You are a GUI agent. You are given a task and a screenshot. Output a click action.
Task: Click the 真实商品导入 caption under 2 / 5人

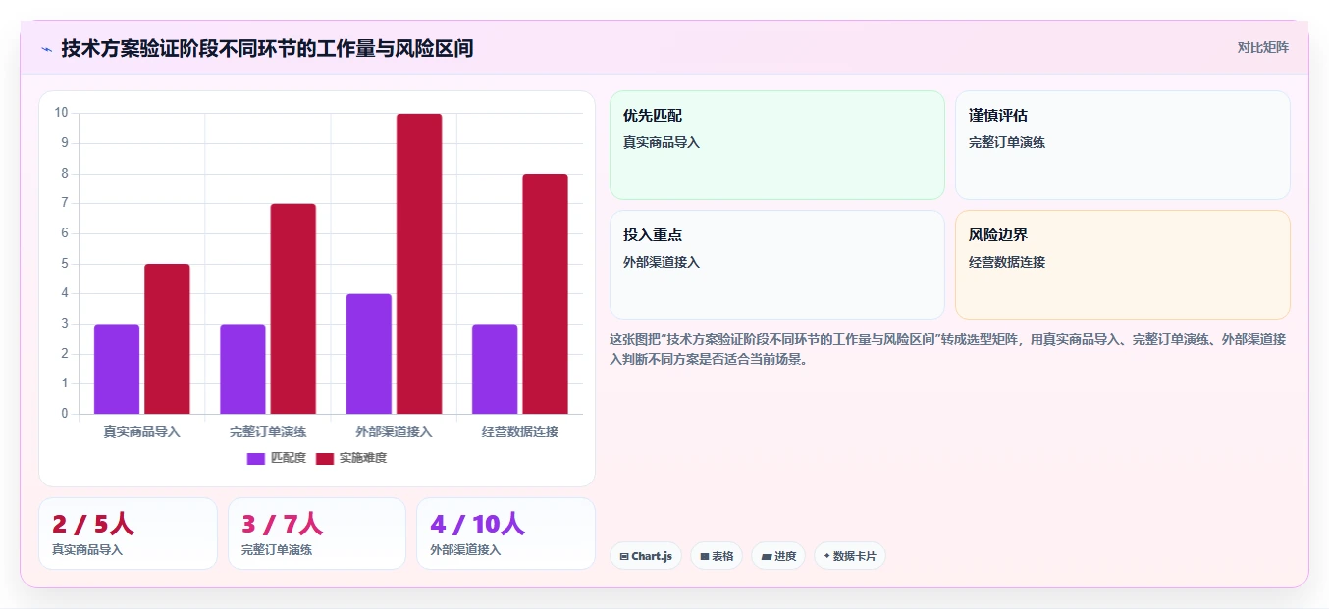click(x=87, y=550)
